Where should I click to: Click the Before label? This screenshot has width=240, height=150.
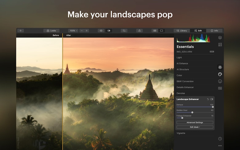[x=56, y=35]
